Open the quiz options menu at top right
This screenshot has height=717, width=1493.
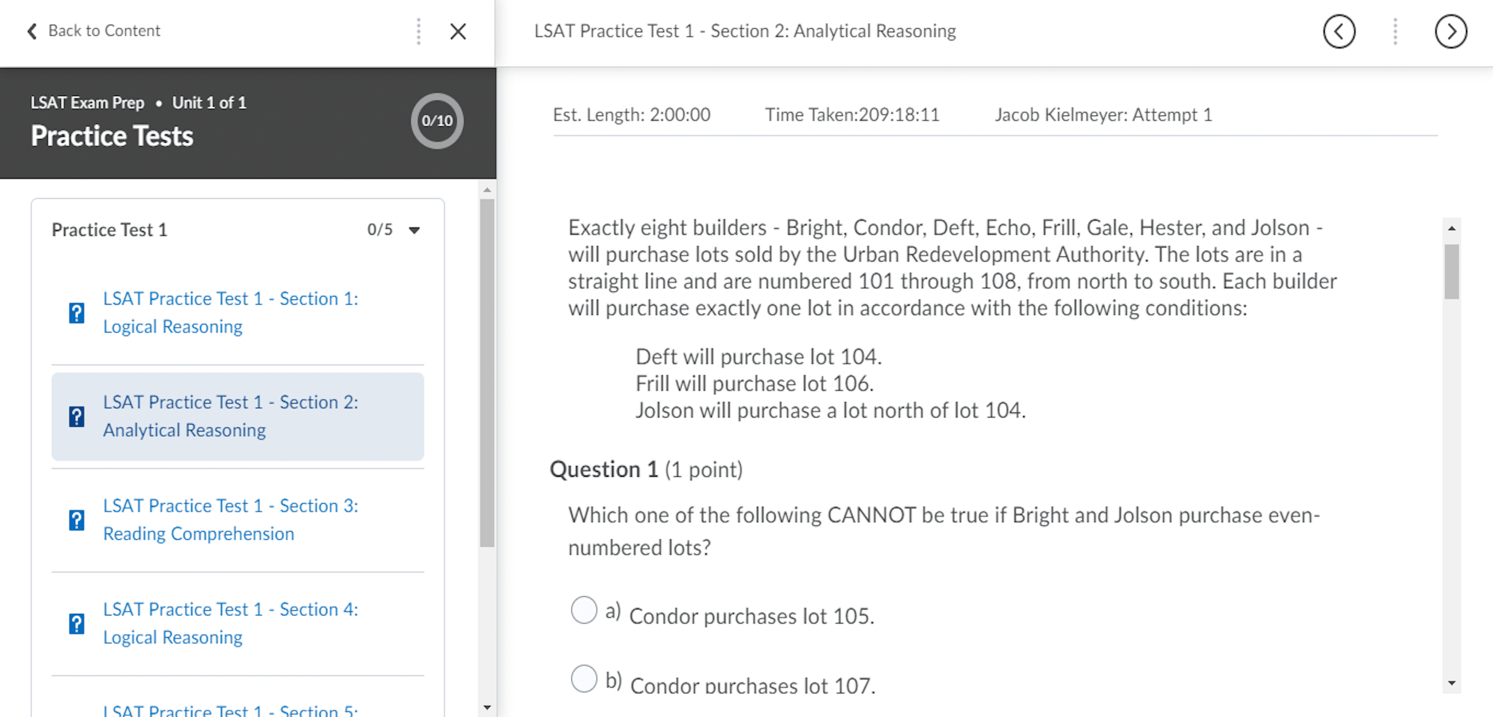[1394, 32]
